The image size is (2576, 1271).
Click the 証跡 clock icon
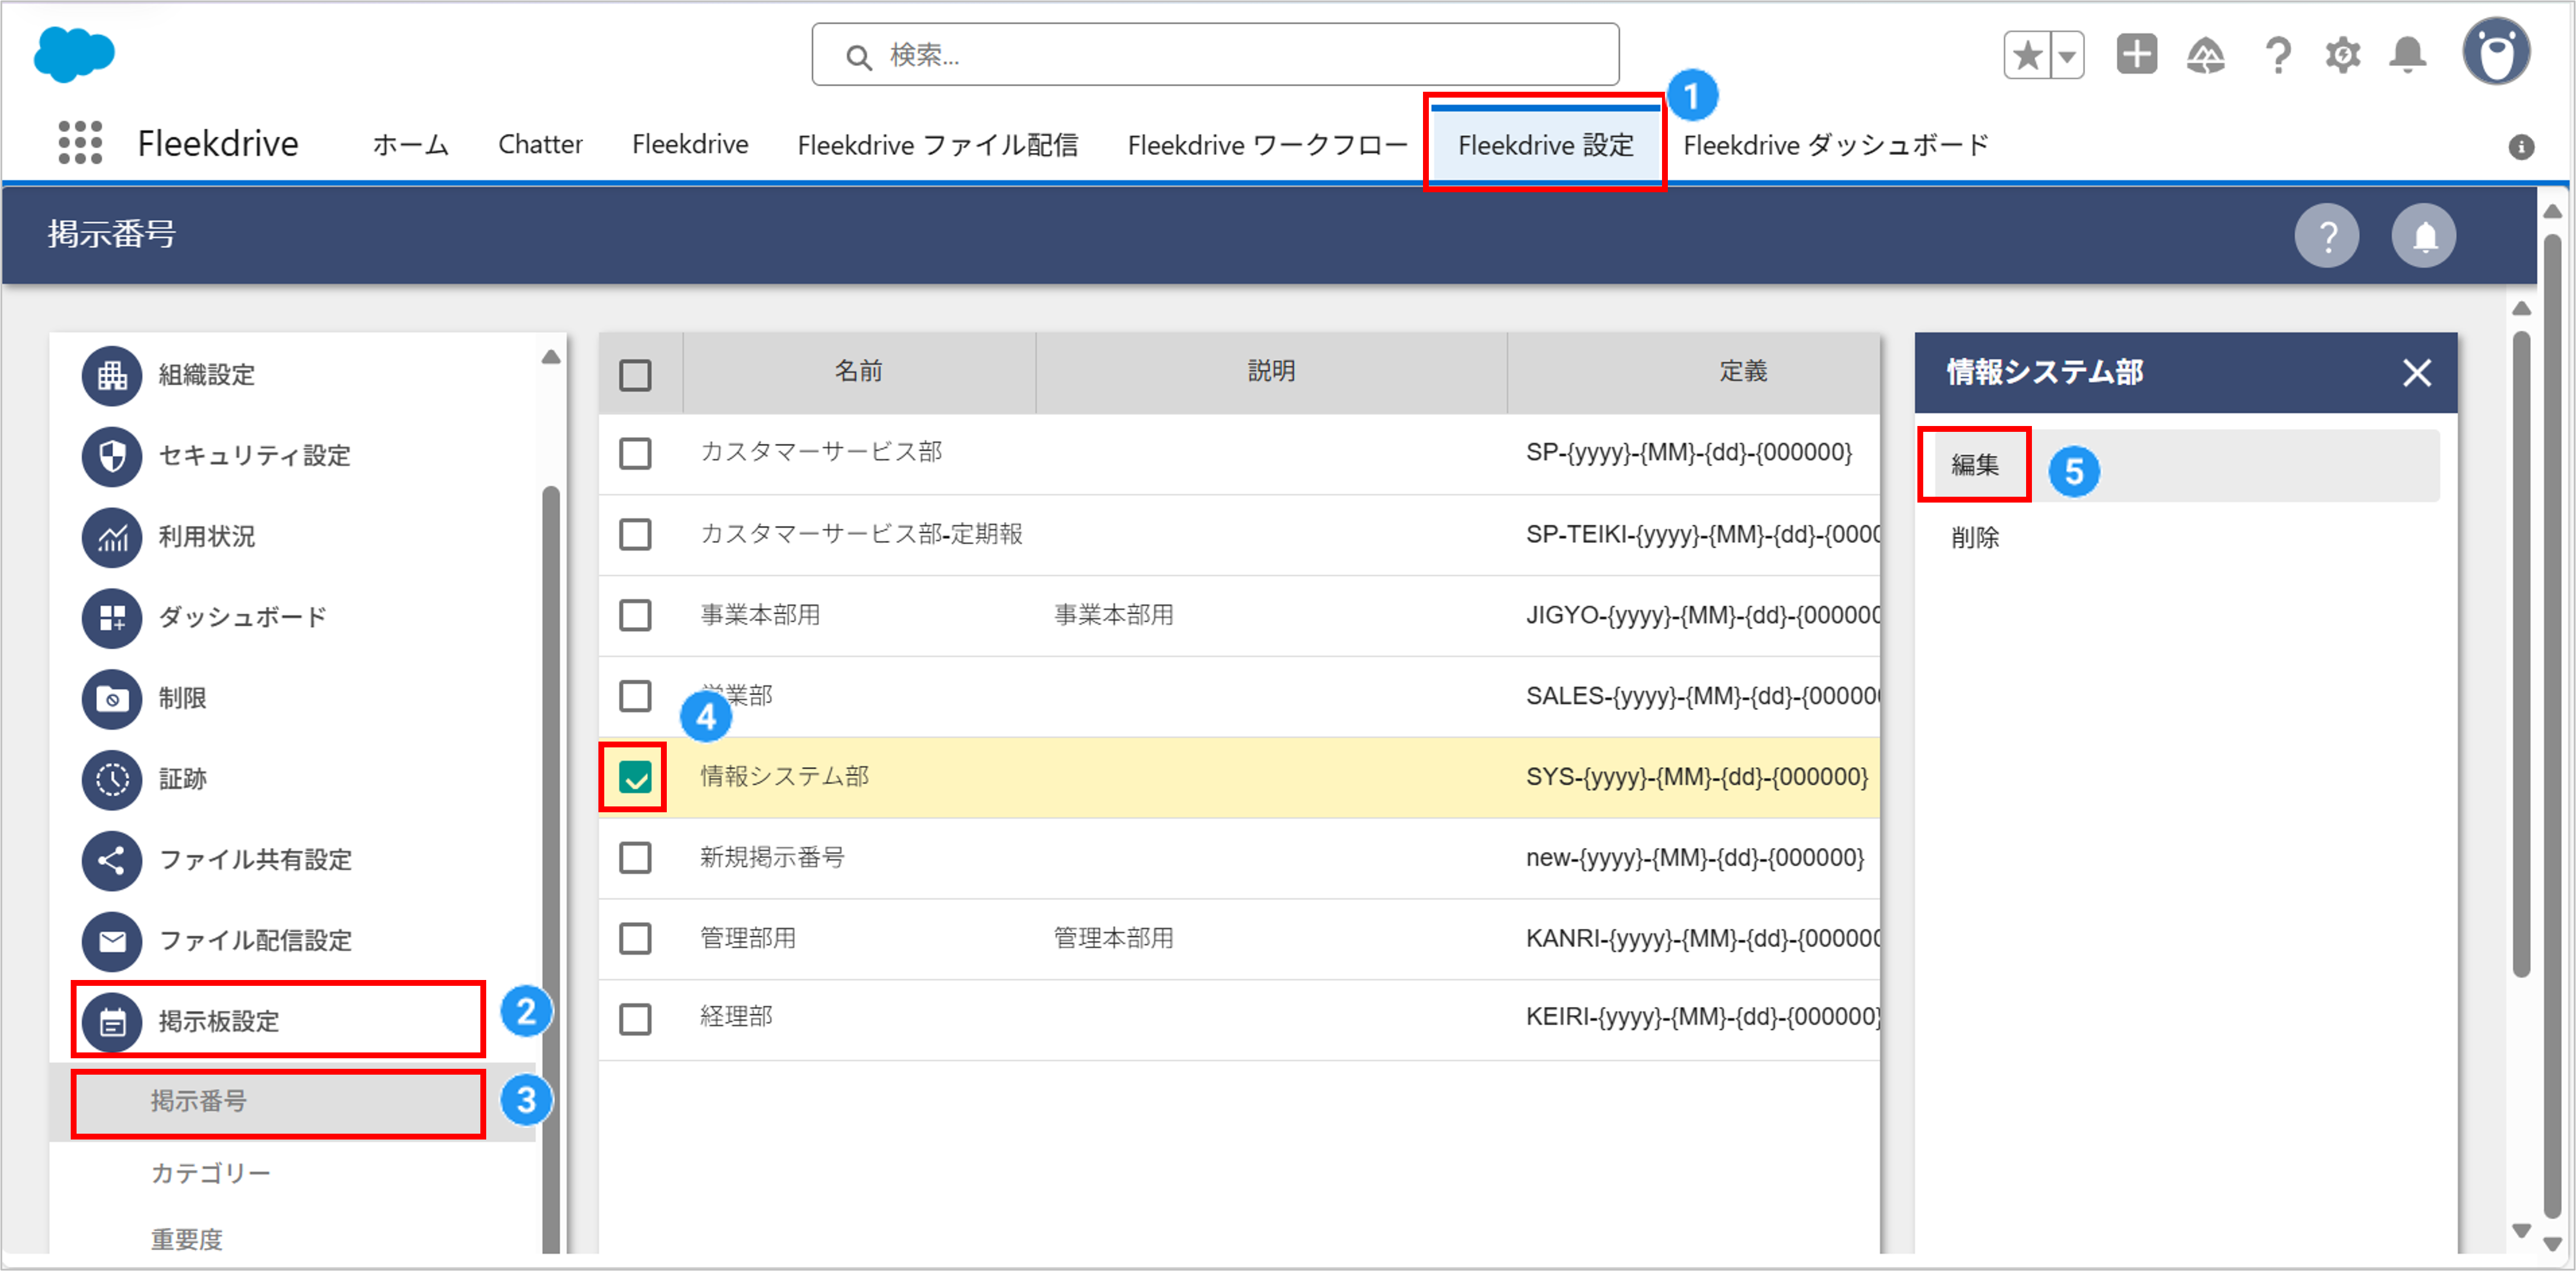[112, 779]
